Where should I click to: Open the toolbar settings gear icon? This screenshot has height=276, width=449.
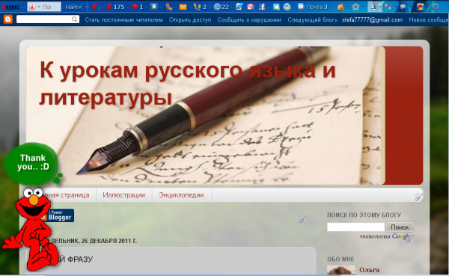coord(436,7)
